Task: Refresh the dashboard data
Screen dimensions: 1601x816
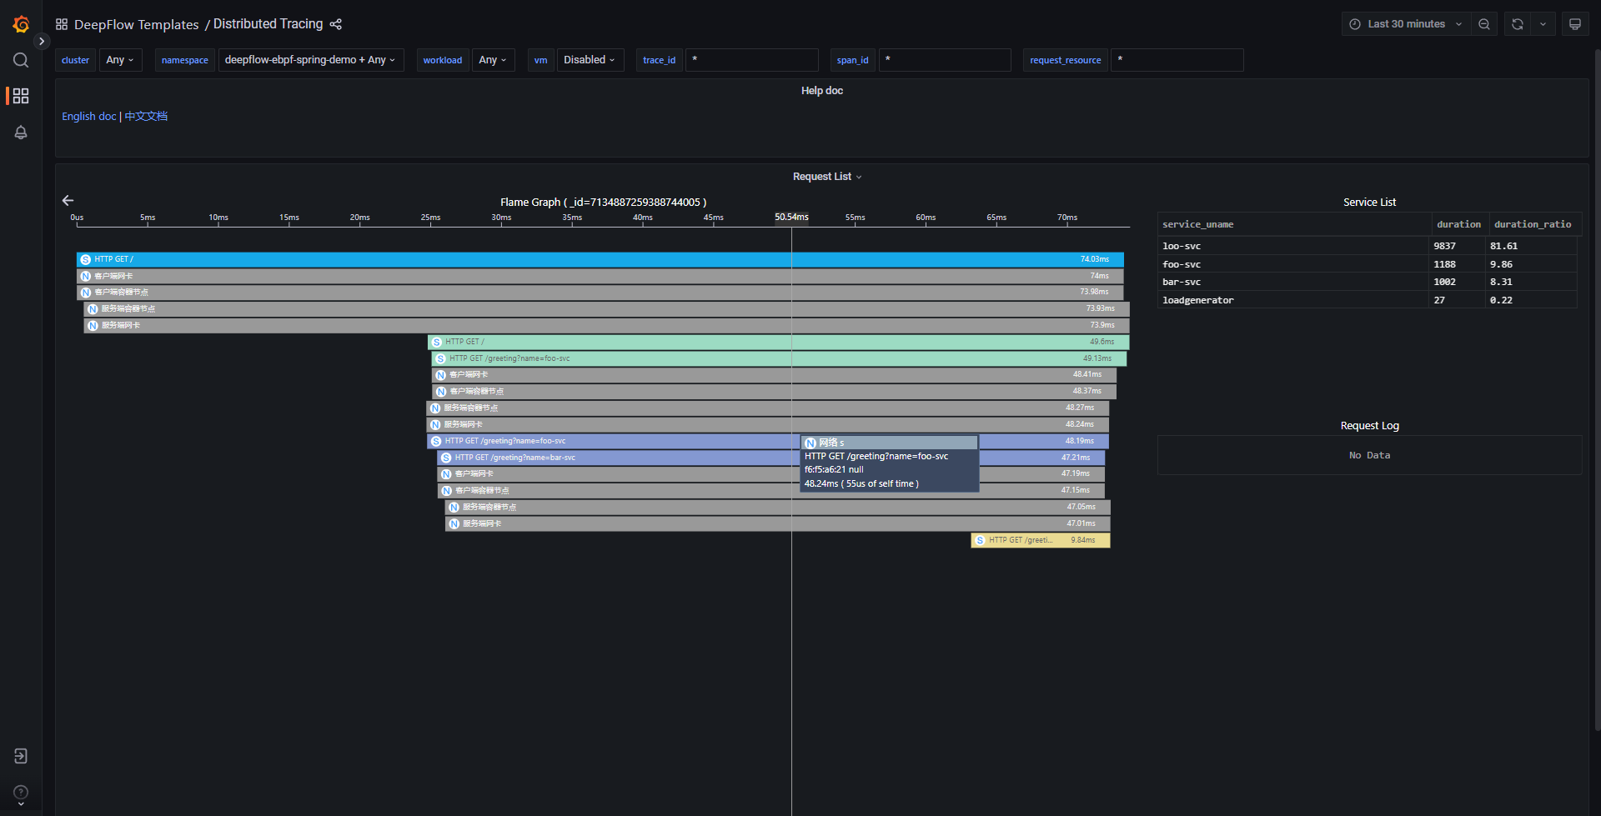Action: (x=1517, y=23)
